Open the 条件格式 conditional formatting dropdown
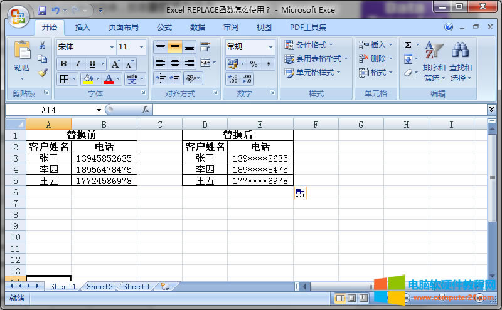The height and width of the screenshot is (310, 502). (x=309, y=45)
